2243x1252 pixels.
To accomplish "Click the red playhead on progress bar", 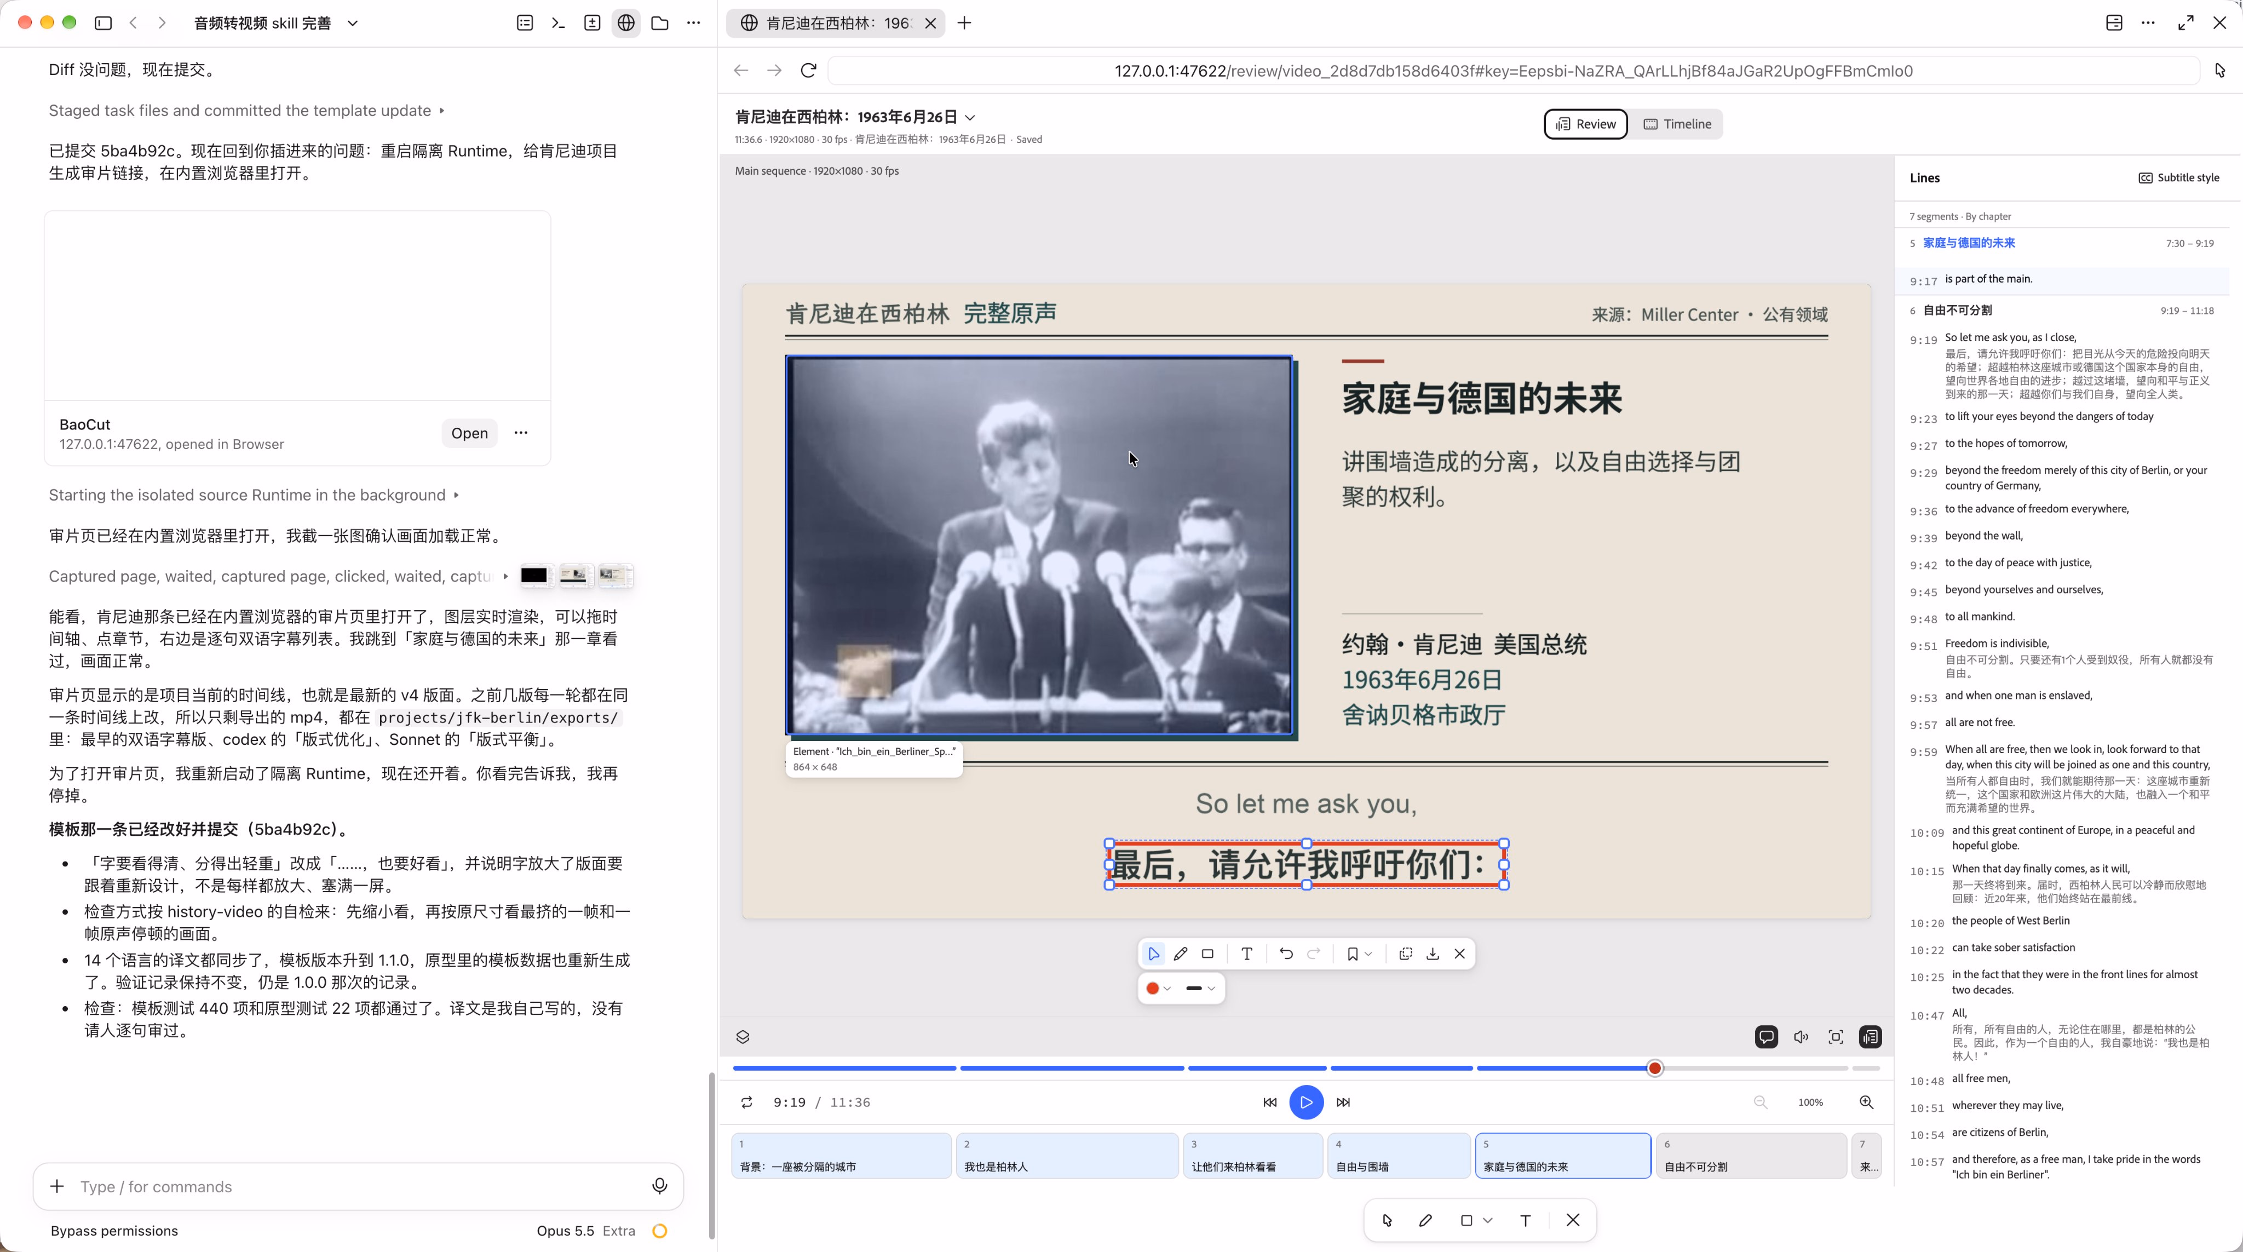I will click(x=1655, y=1069).
